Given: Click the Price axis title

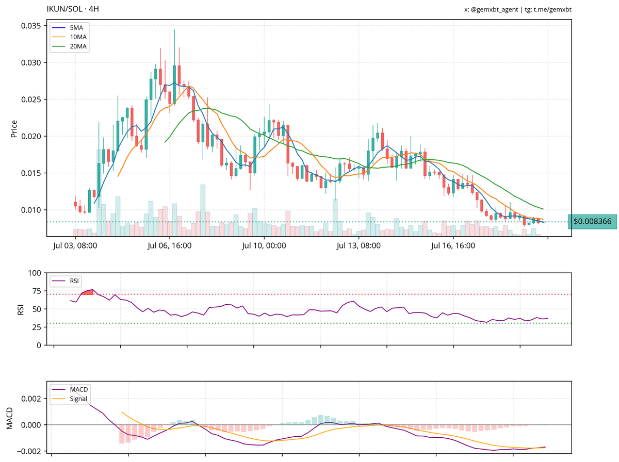Looking at the screenshot, I should pos(14,129).
